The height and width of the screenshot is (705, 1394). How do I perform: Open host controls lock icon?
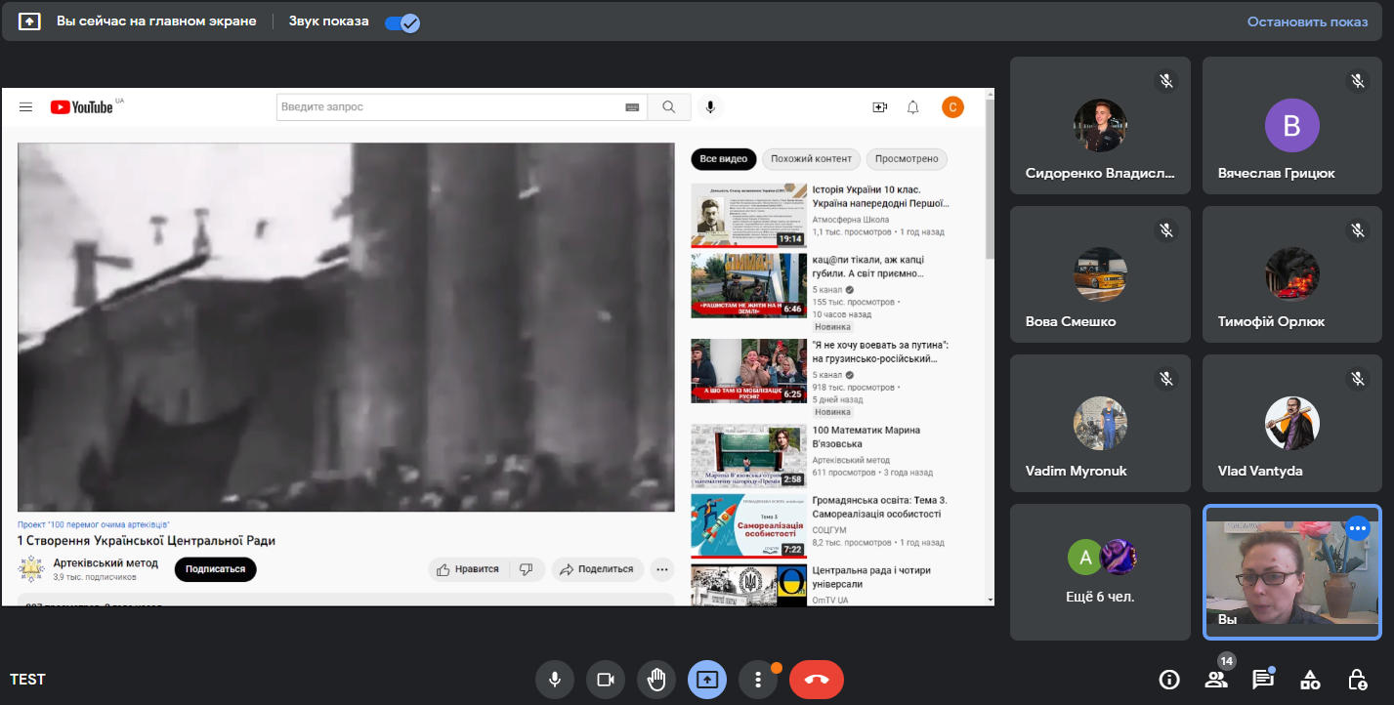[1357, 680]
